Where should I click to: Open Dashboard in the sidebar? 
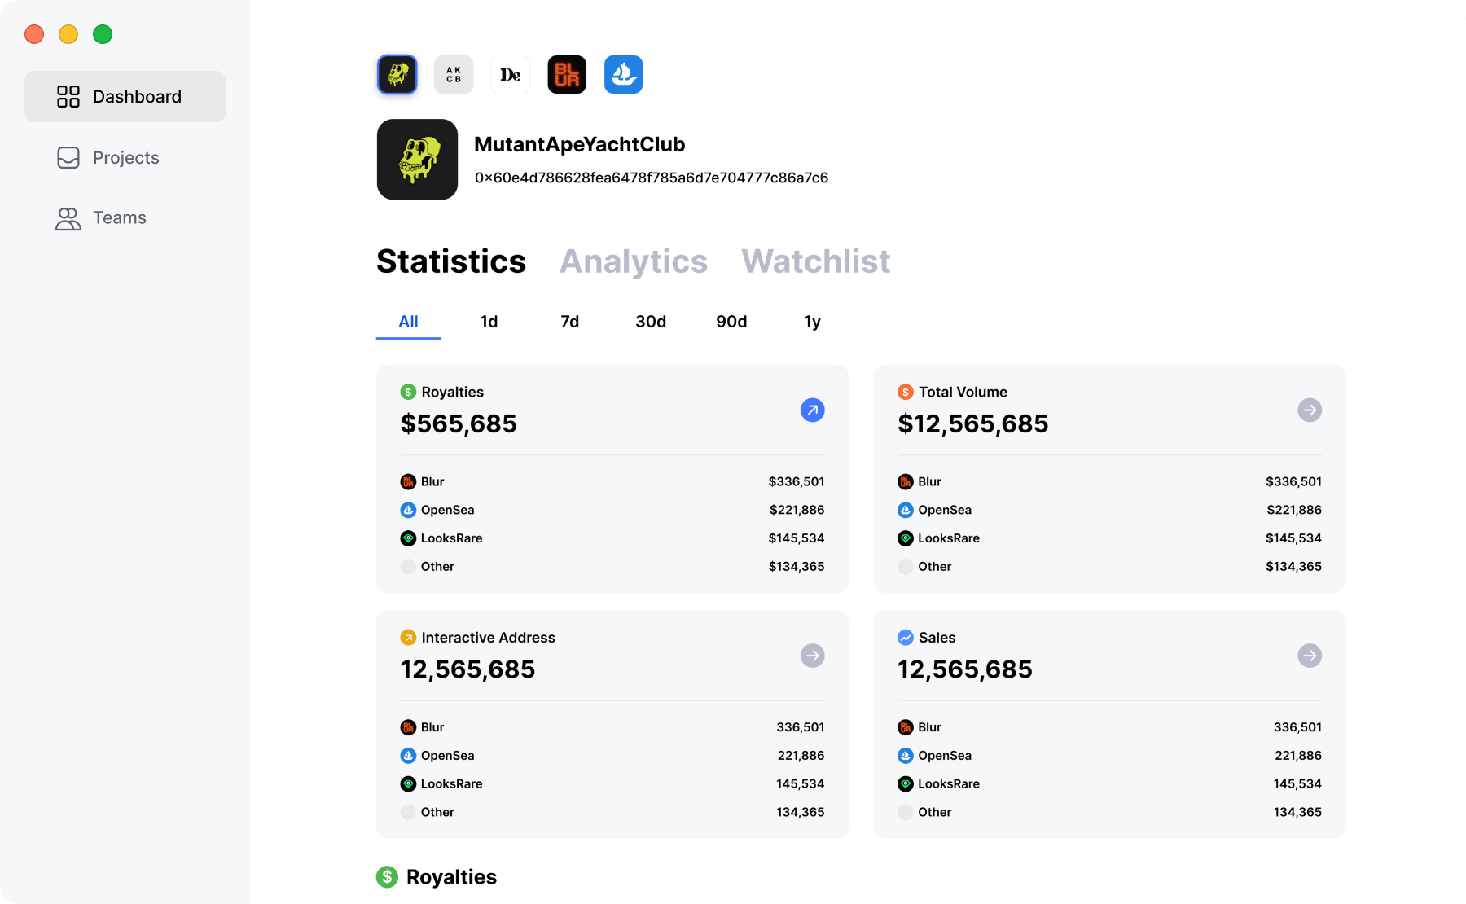pos(125,97)
